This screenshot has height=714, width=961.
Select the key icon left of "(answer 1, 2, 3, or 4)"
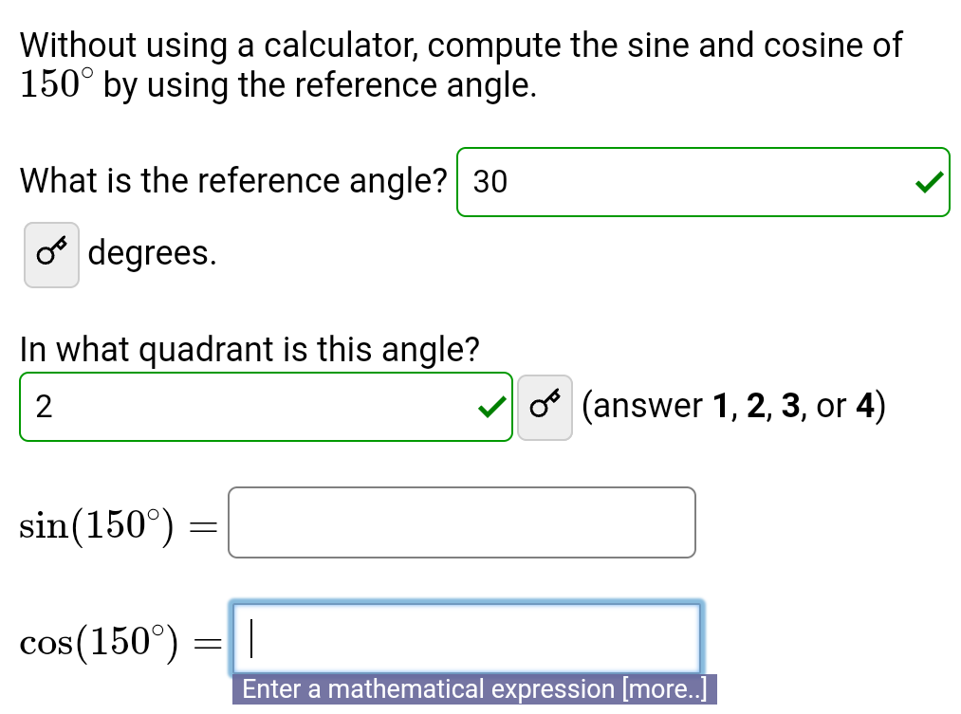545,406
